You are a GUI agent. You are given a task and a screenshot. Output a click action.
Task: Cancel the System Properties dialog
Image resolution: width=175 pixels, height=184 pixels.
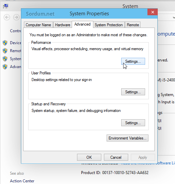[x=116, y=157]
